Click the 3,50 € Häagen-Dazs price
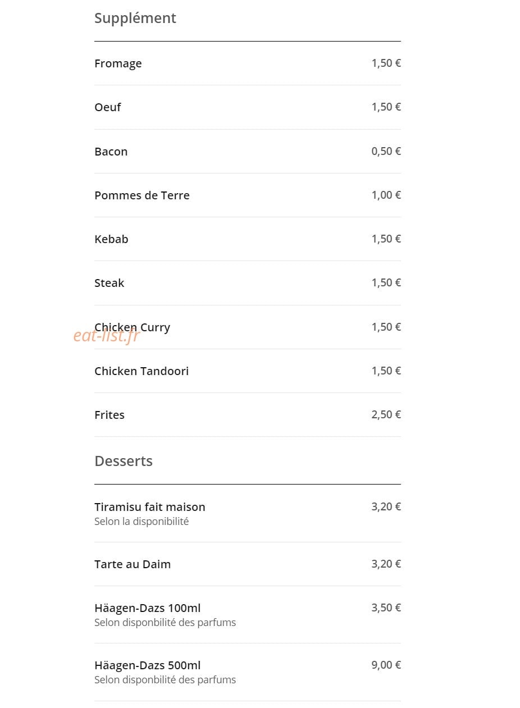Image resolution: width=520 pixels, height=708 pixels. click(x=386, y=607)
